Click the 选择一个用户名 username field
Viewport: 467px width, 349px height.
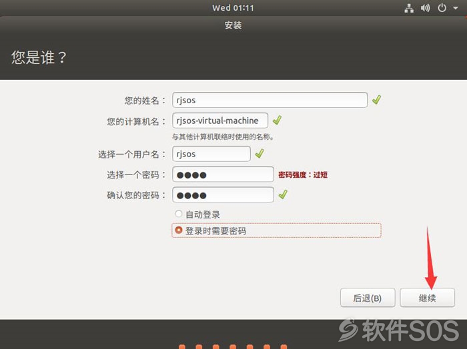tap(211, 154)
